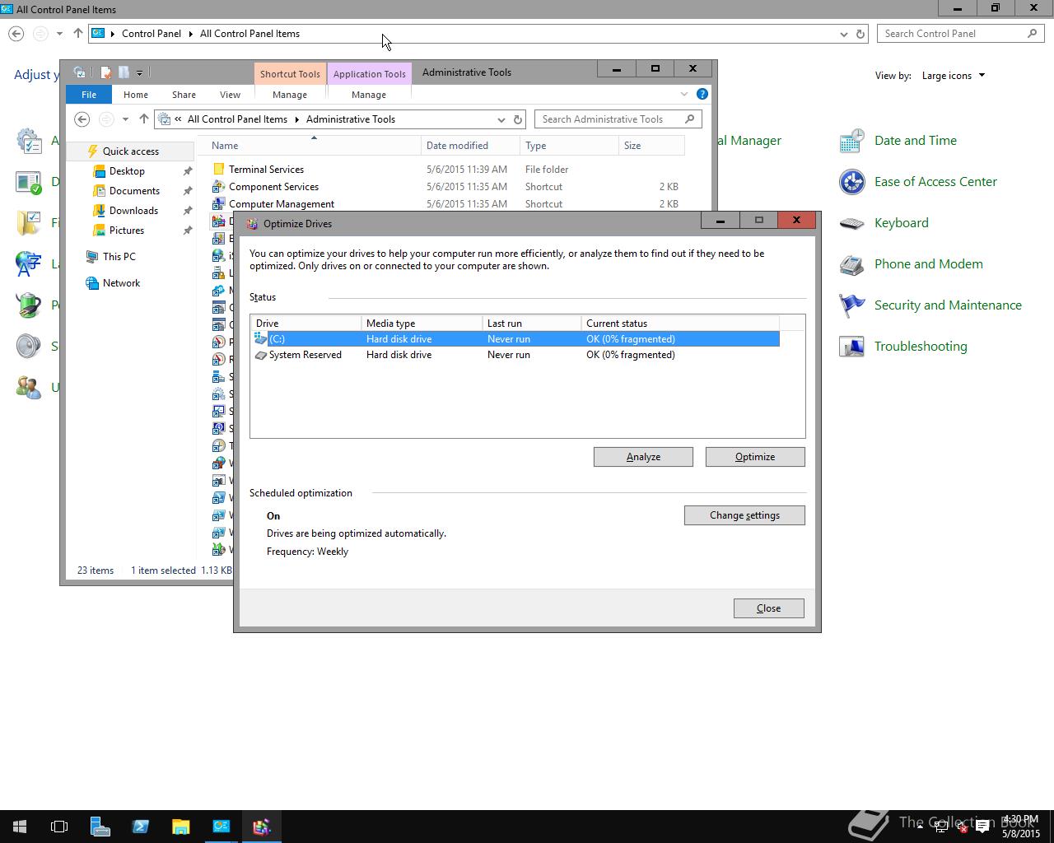Switch to Optimize Drives taskbar icon
The width and height of the screenshot is (1054, 843).
[x=262, y=827]
